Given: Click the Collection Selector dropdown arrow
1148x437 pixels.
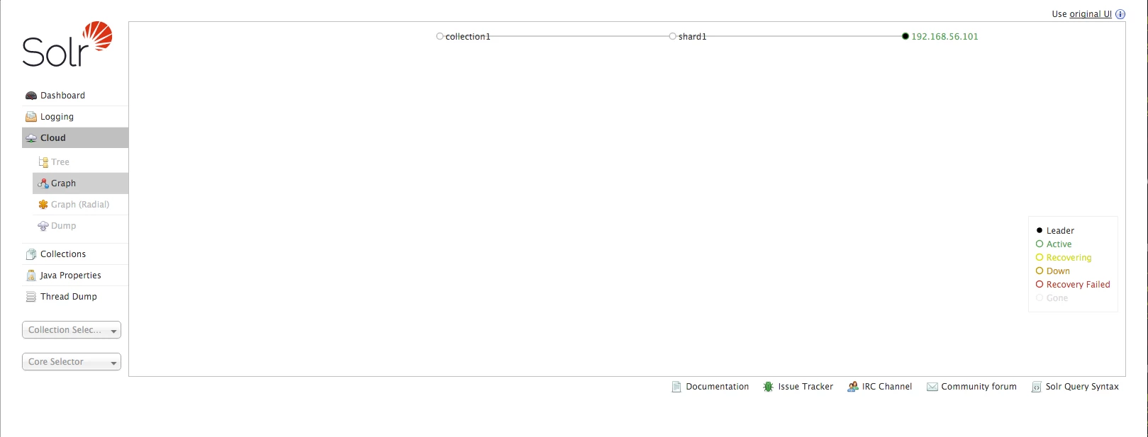Looking at the screenshot, I should [x=113, y=331].
